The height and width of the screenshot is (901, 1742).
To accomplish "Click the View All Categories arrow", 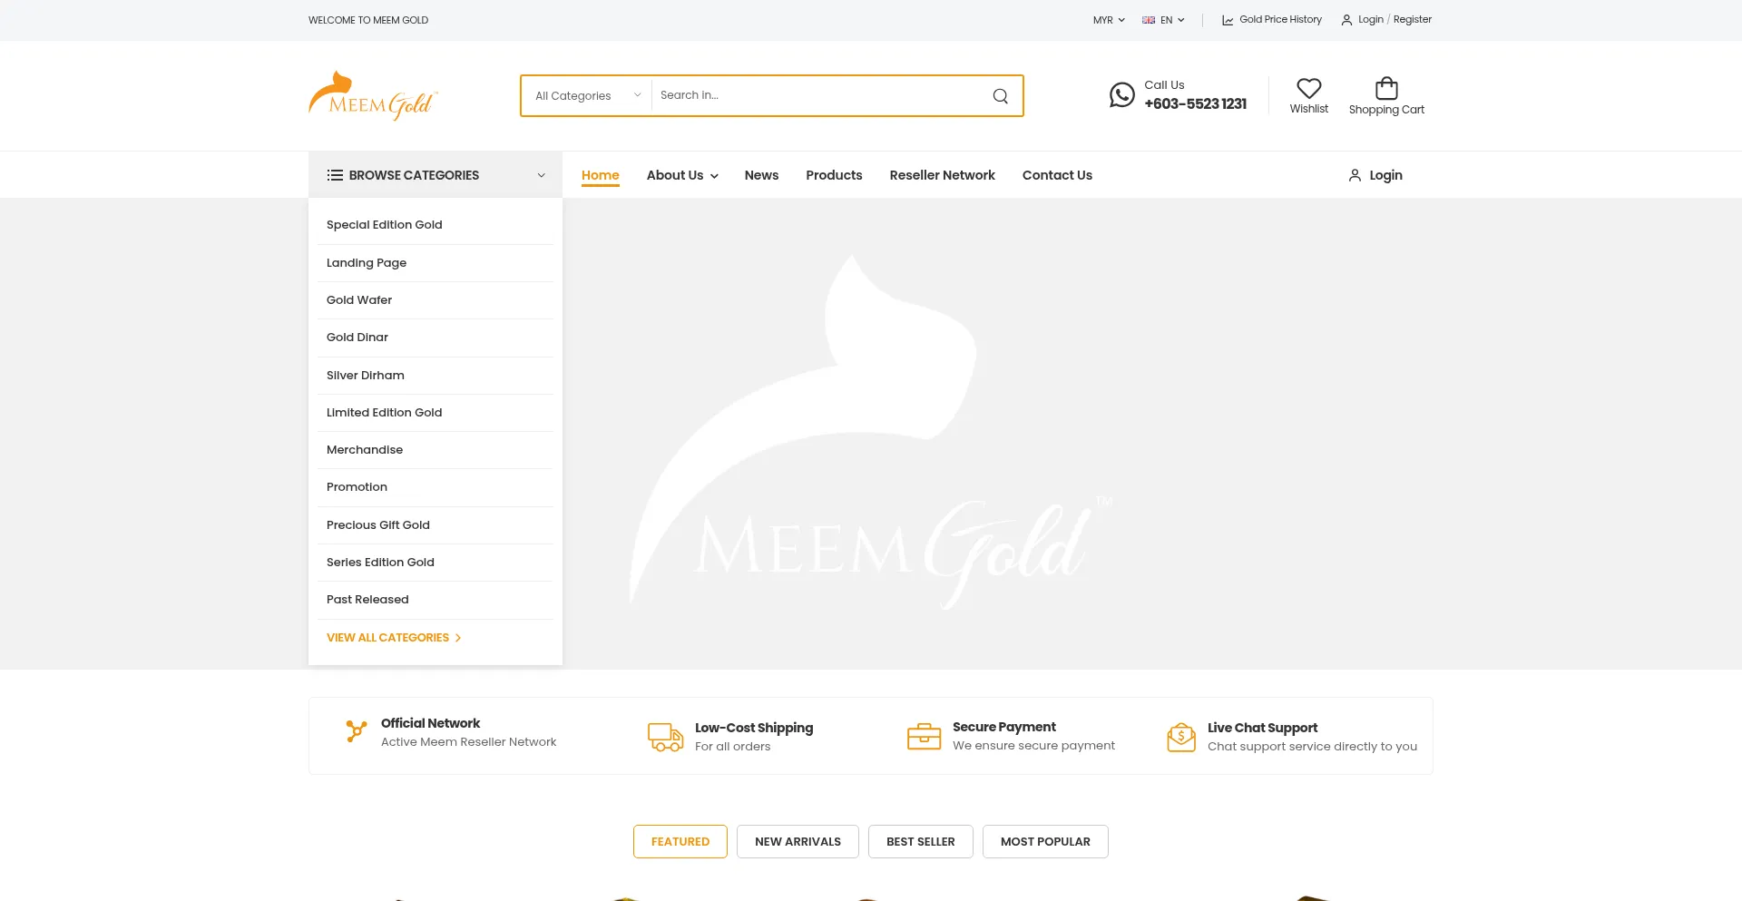I will point(458,638).
